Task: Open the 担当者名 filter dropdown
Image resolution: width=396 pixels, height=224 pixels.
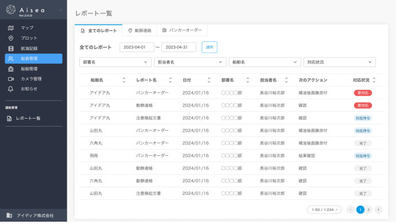Action: (190, 62)
